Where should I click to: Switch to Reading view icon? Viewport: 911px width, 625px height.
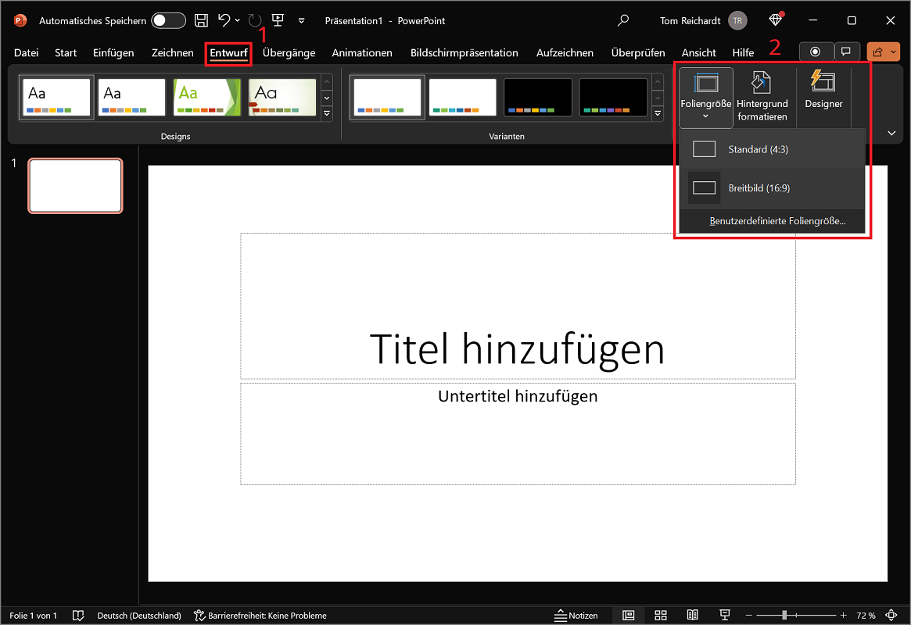(x=693, y=615)
